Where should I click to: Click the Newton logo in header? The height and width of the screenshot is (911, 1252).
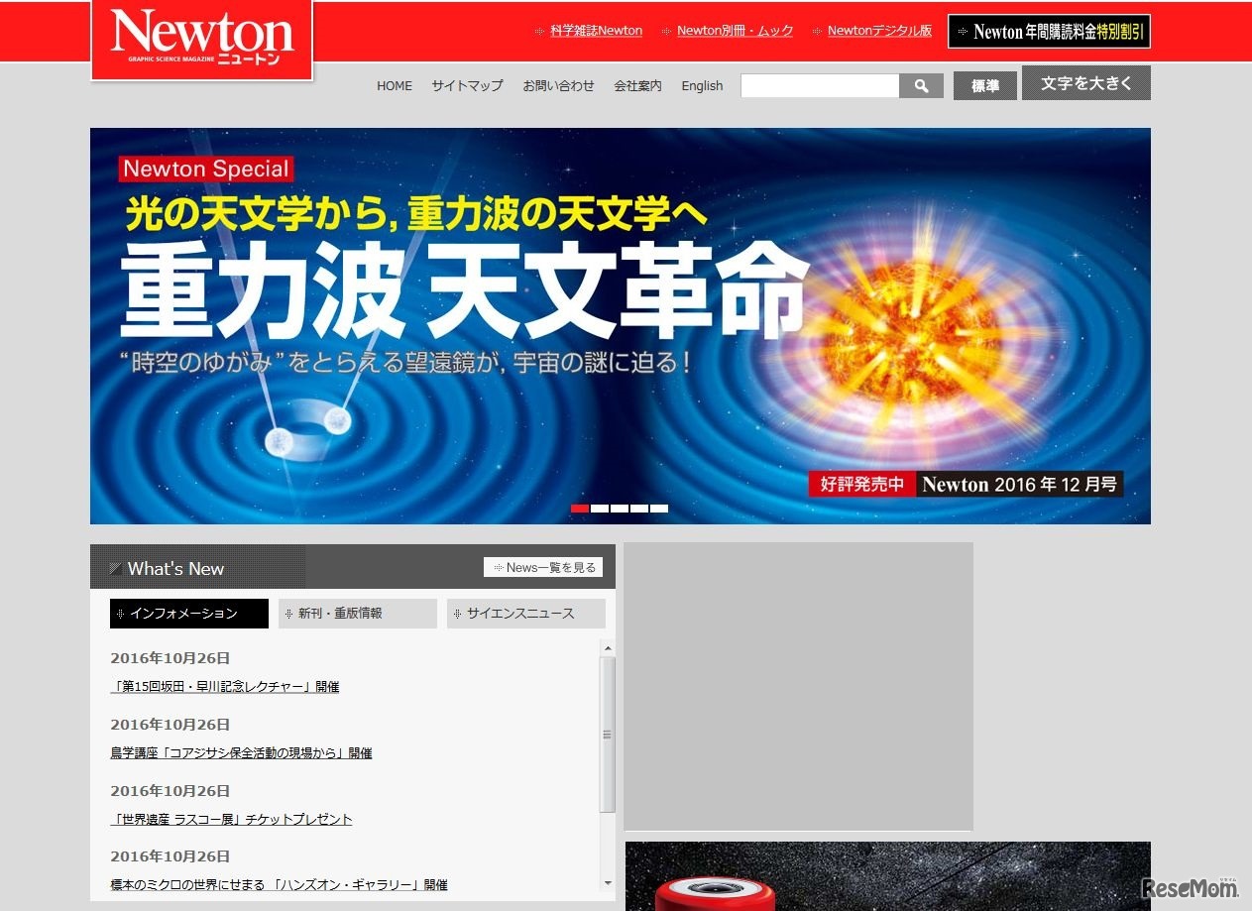[202, 40]
